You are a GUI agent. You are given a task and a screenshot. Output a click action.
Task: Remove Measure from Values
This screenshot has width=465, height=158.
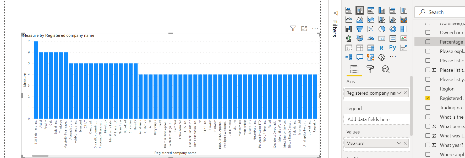point(406,143)
